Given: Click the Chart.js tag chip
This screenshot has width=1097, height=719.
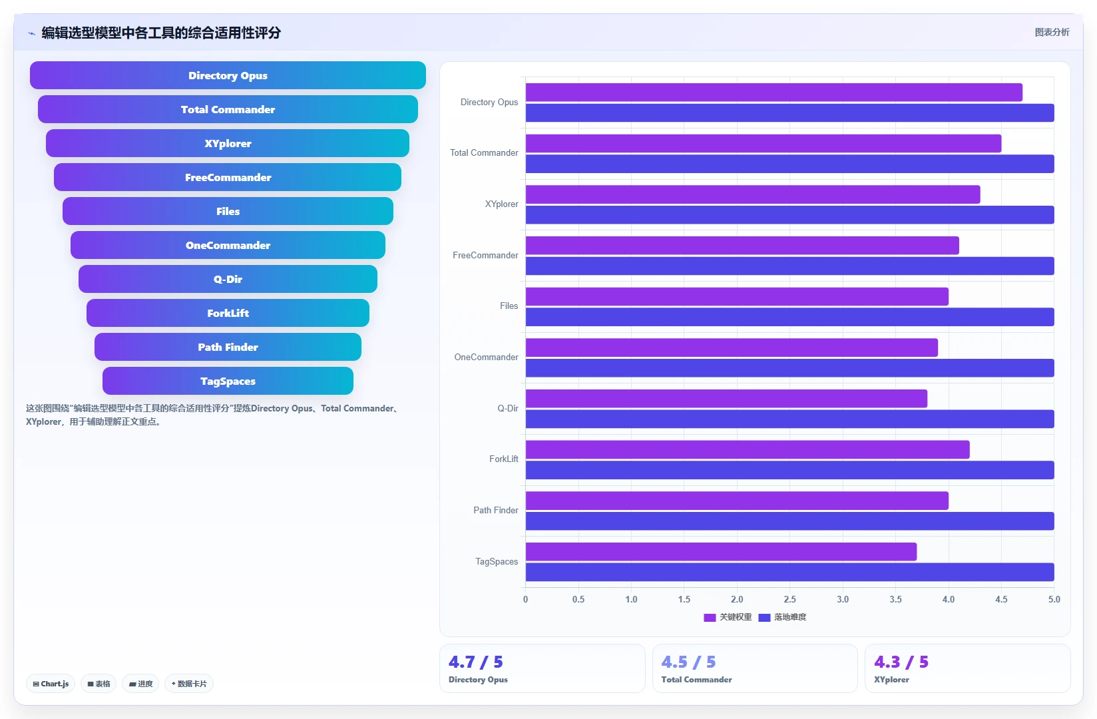Looking at the screenshot, I should coord(51,684).
